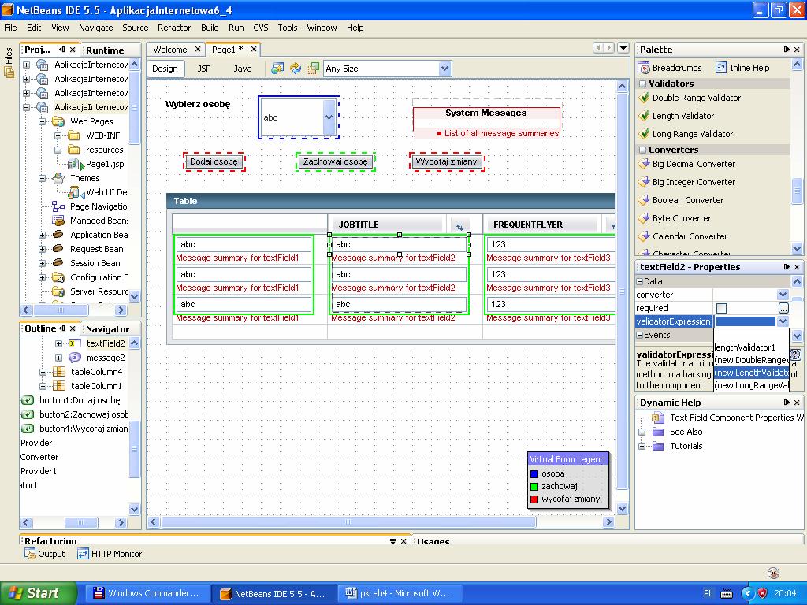807x605 pixels.
Task: Collapse the Events properties section
Action: pos(640,335)
